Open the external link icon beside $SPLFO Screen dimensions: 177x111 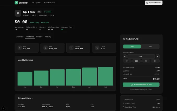tap(35, 15)
